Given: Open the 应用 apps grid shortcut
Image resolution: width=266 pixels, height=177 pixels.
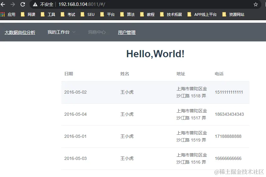Looking at the screenshot, I should coord(8,15).
